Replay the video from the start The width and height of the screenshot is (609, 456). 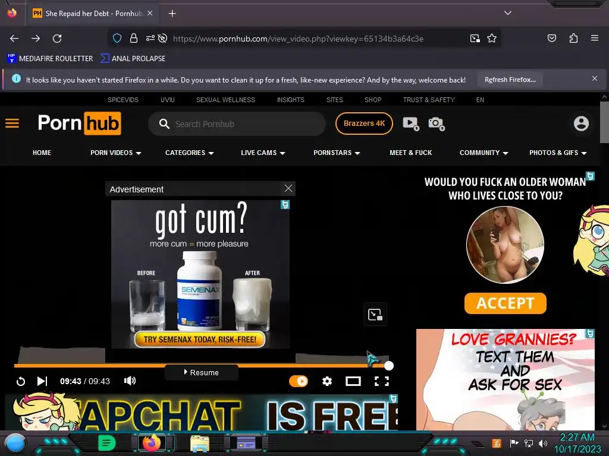click(x=21, y=381)
